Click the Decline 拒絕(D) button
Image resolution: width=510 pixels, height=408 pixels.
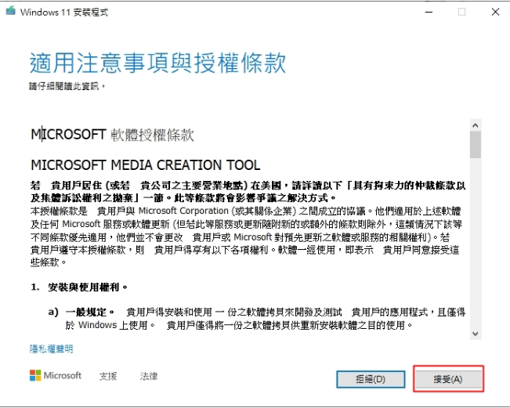point(371,379)
